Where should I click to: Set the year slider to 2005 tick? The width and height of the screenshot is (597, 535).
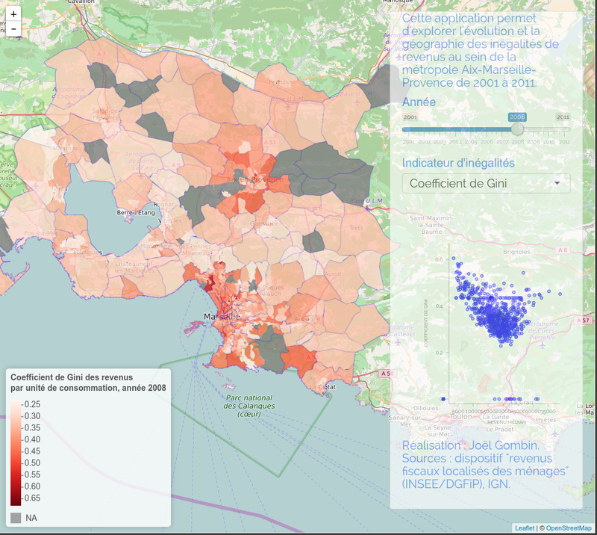tap(471, 129)
